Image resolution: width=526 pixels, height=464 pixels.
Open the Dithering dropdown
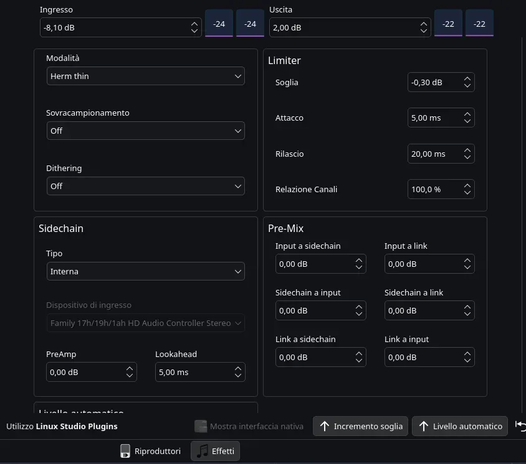[x=146, y=186]
